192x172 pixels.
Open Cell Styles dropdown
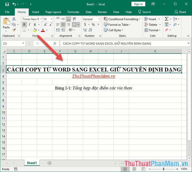click(114, 30)
